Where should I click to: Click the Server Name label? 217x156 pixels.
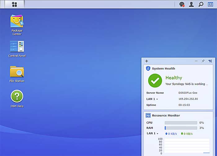coord(155,93)
